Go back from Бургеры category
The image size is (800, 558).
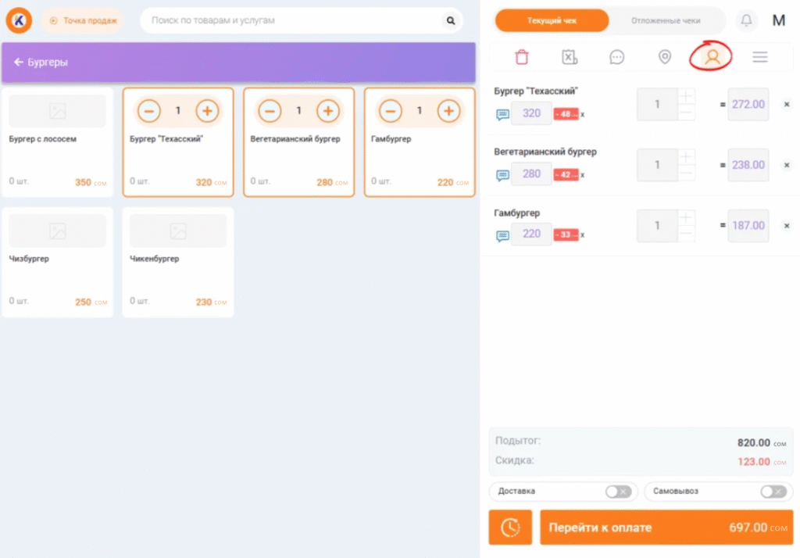point(19,63)
